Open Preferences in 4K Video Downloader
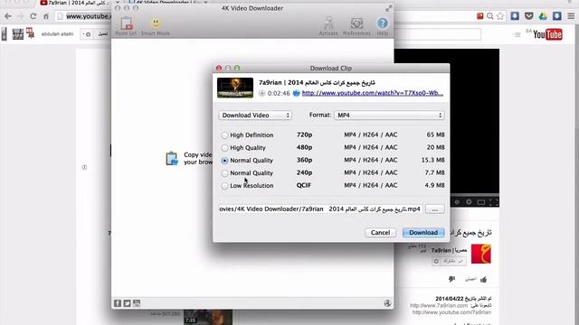This screenshot has height=325, width=579. click(356, 23)
